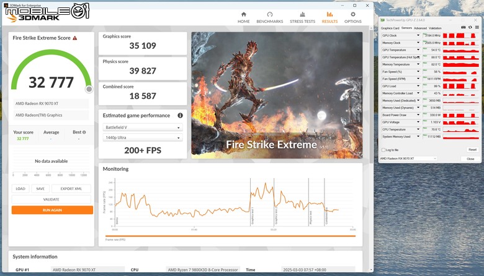Expand the Memory Clock sensor dropdown

418,43
